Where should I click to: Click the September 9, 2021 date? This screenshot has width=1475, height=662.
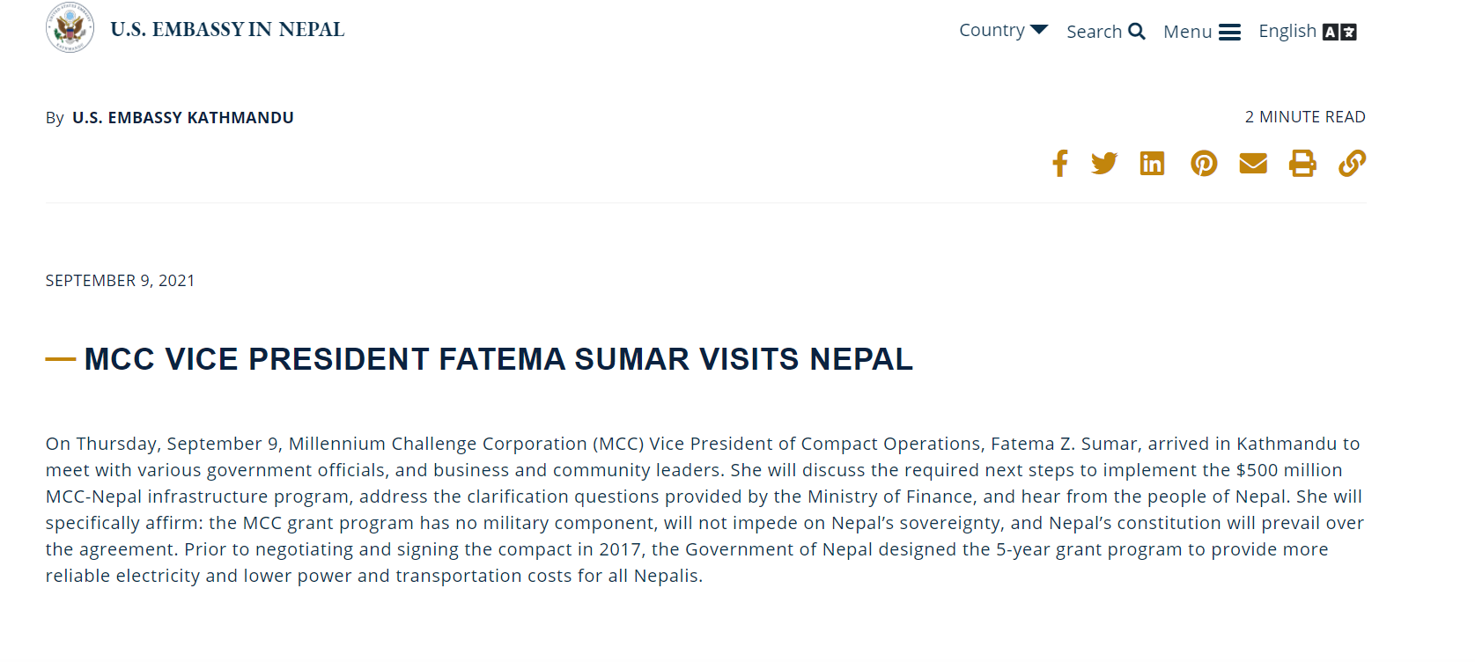[120, 281]
